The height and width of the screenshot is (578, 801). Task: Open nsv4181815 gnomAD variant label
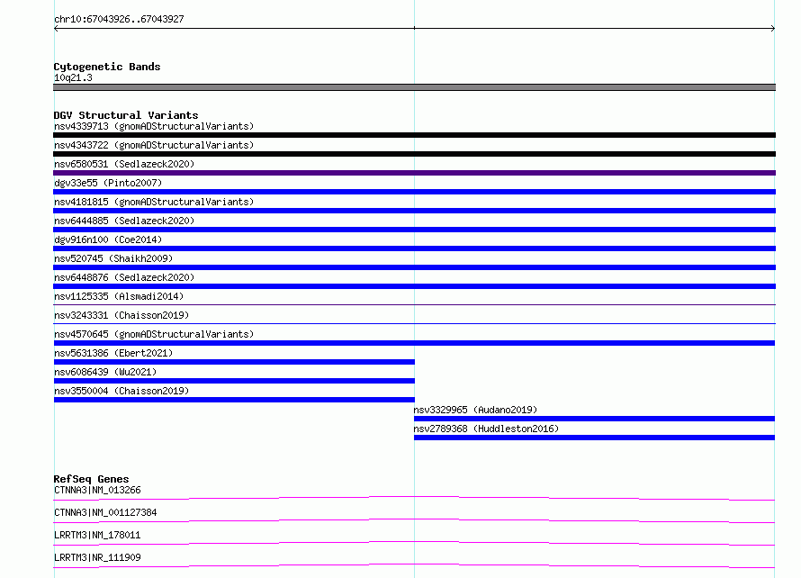[154, 202]
